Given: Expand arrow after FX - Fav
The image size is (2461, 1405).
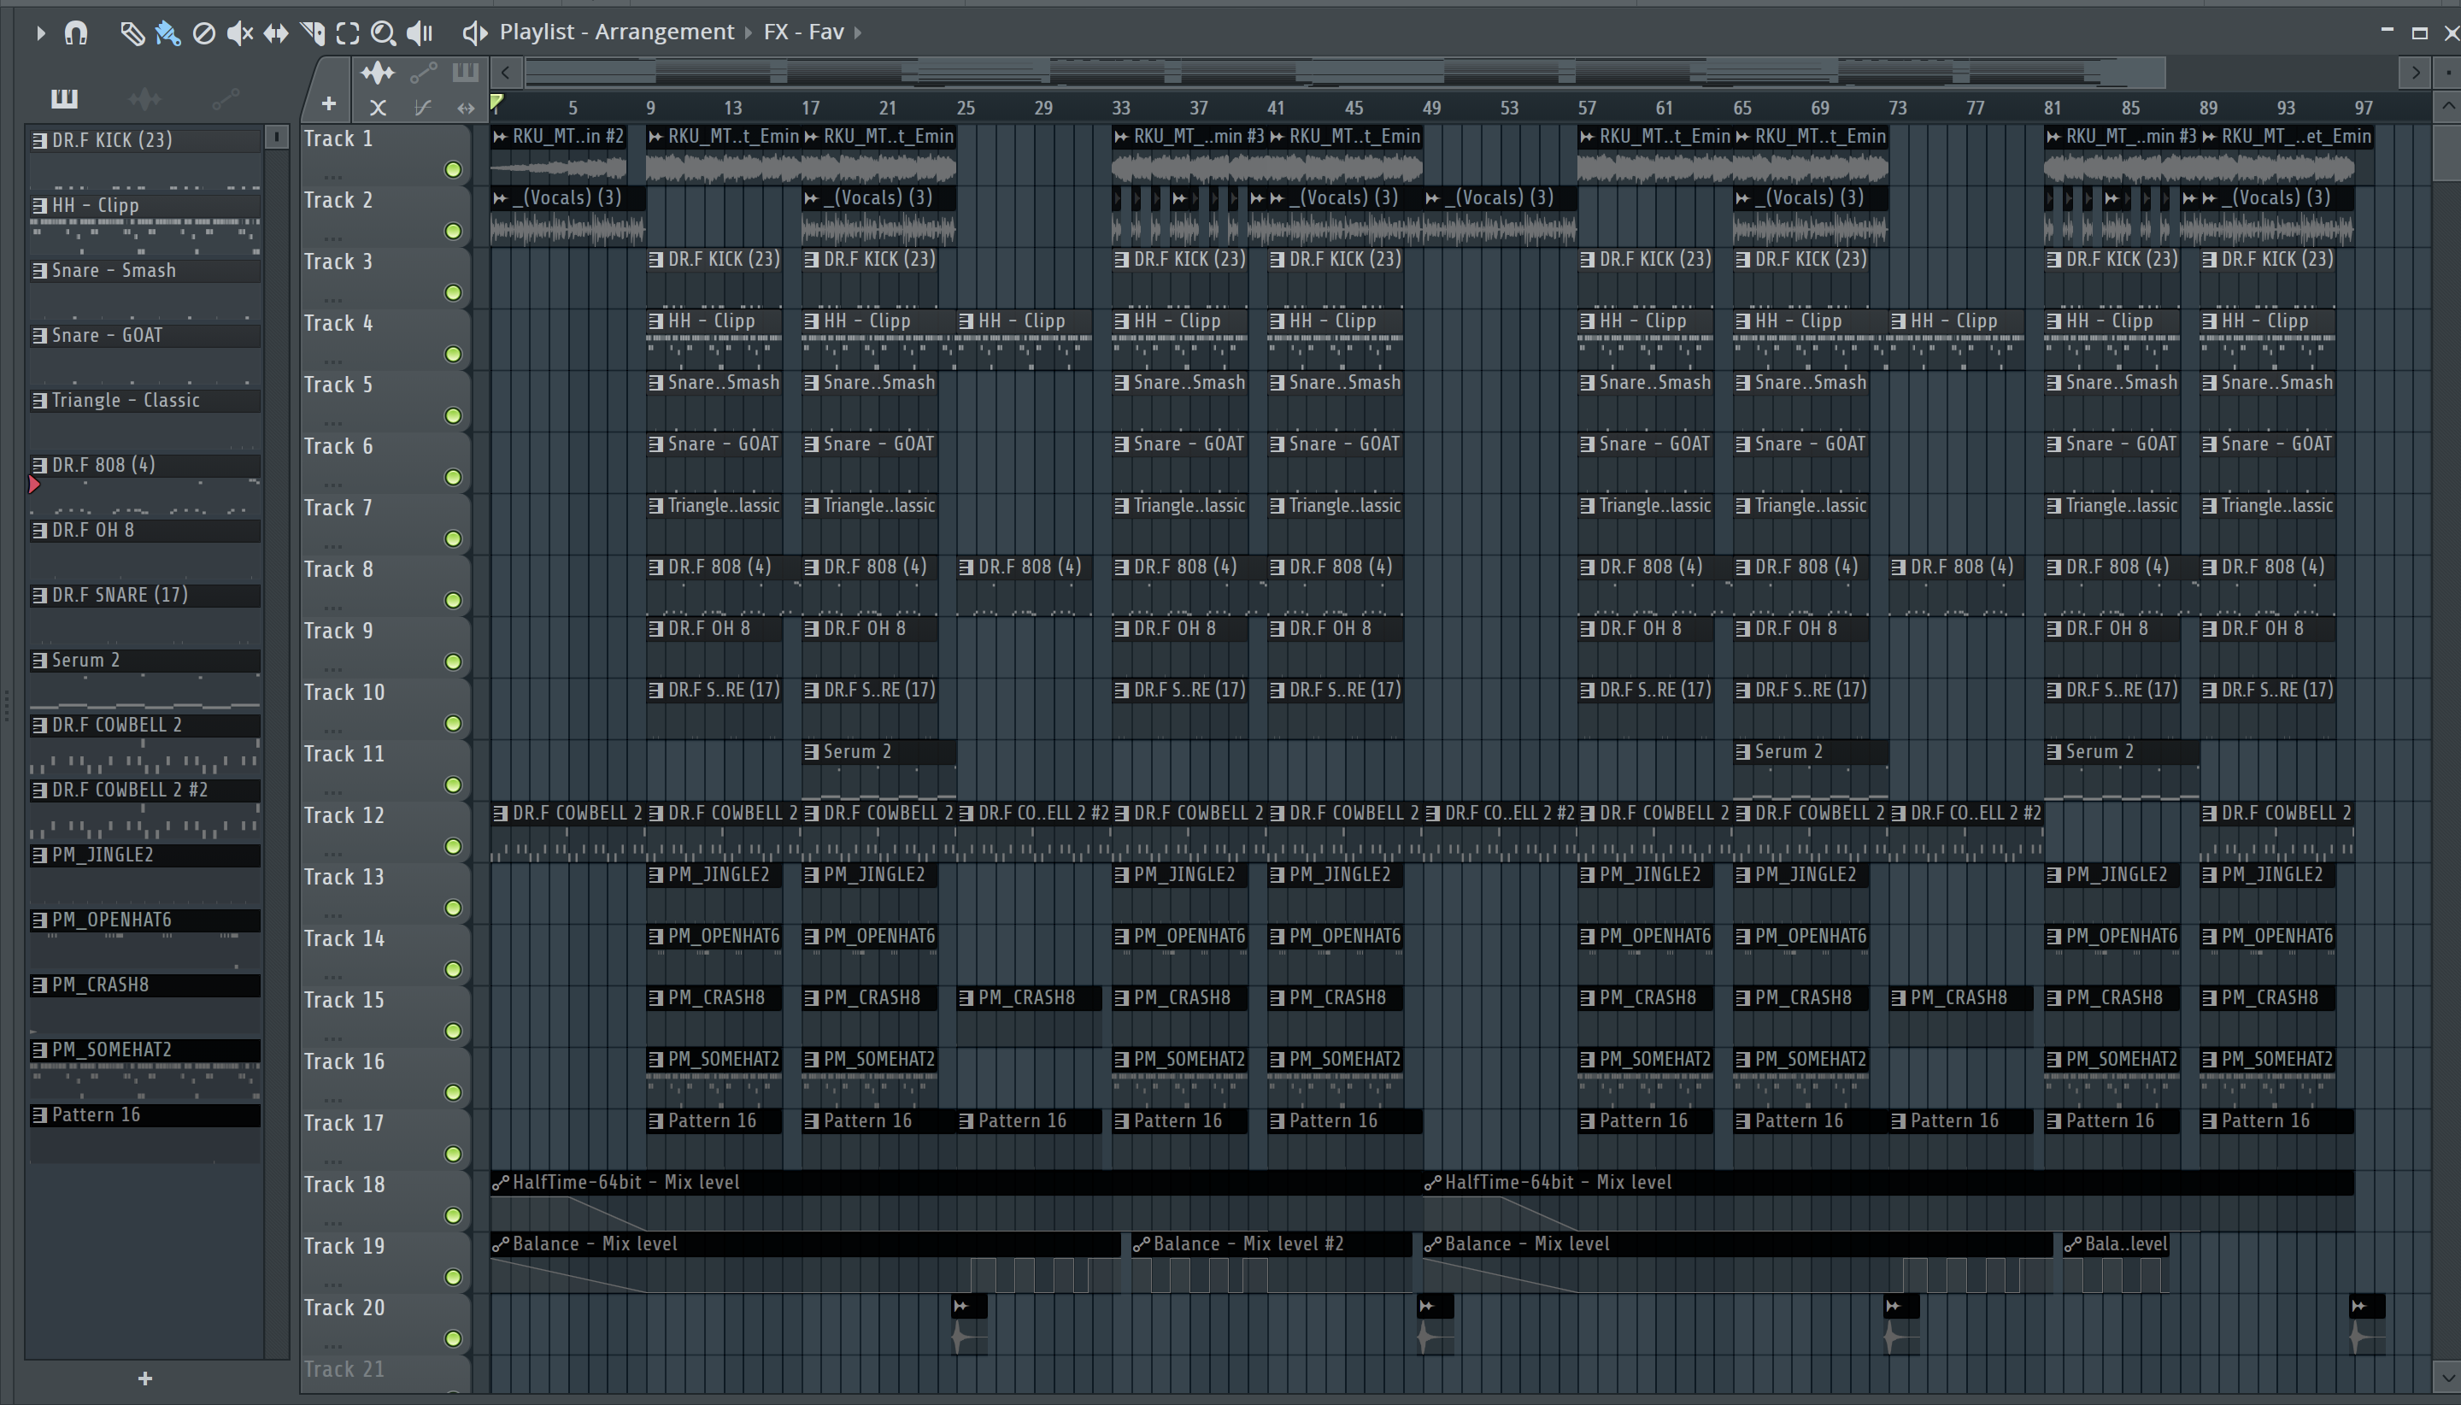Looking at the screenshot, I should click(858, 32).
